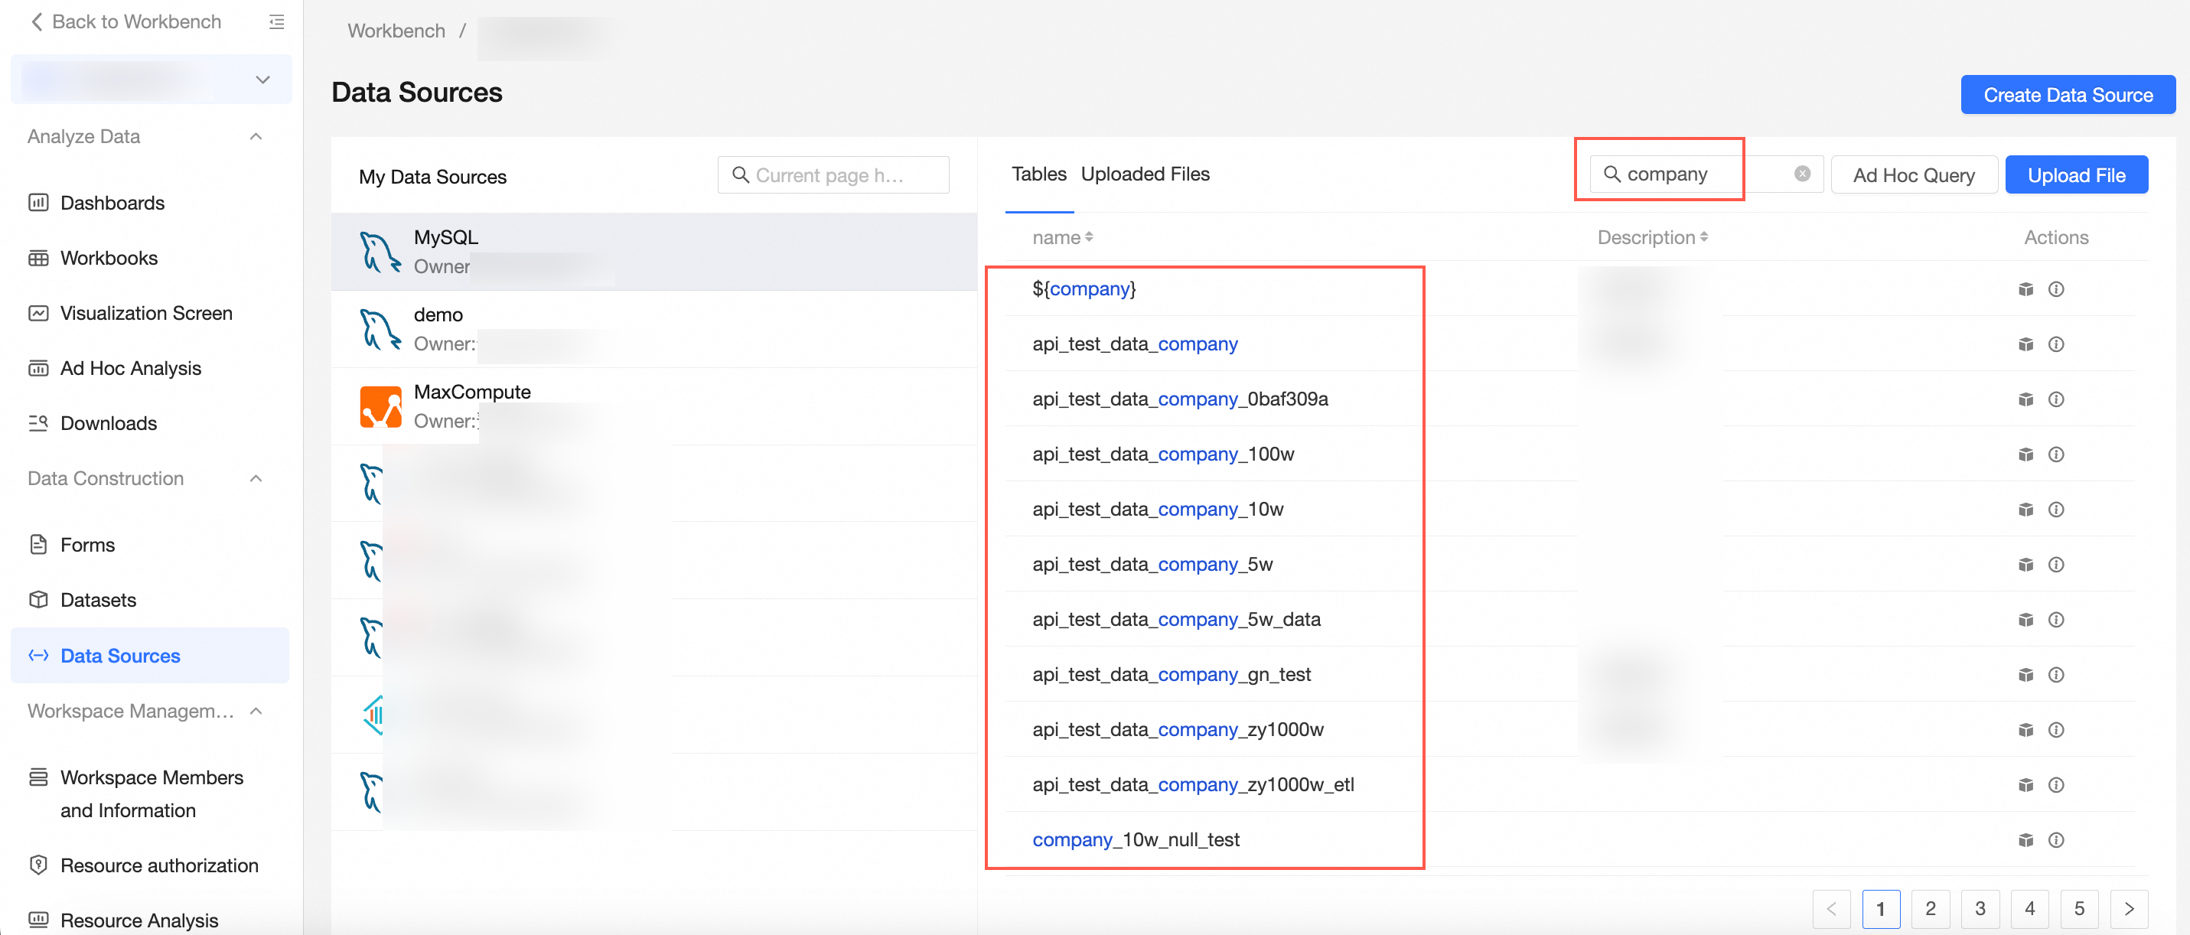Open Dashboards from sidebar
2190x935 pixels.
(112, 204)
